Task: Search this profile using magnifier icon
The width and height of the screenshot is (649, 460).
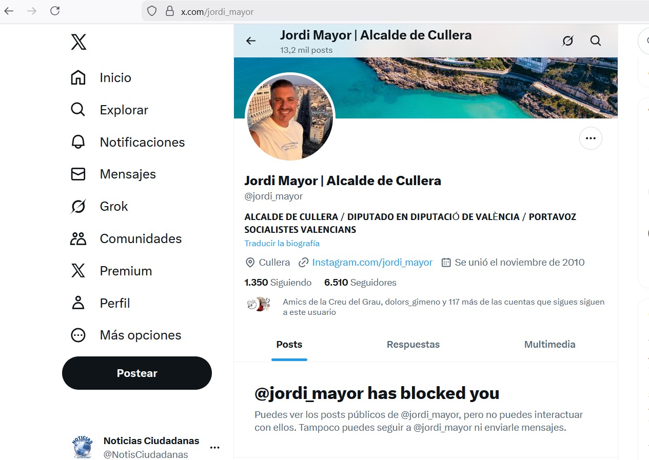Action: 595,41
